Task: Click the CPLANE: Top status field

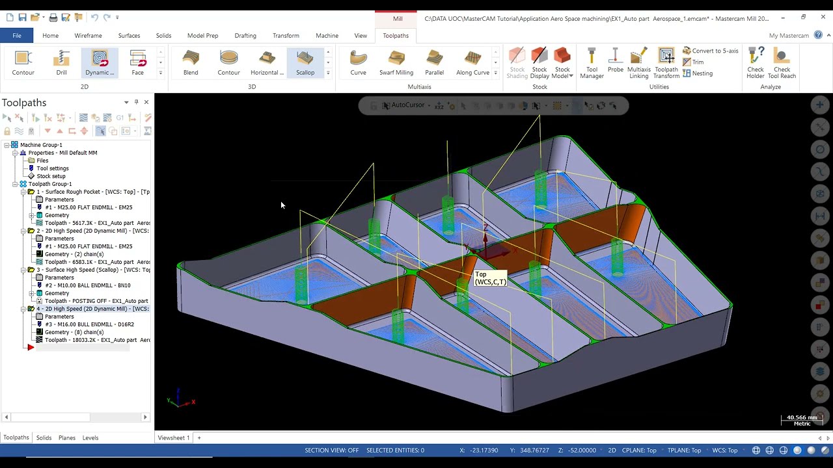Action: click(x=639, y=450)
